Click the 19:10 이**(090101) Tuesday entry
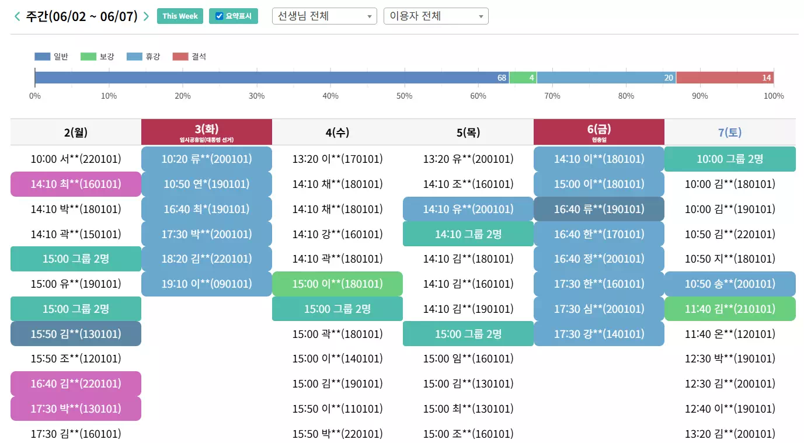The image size is (804, 443). click(206, 284)
